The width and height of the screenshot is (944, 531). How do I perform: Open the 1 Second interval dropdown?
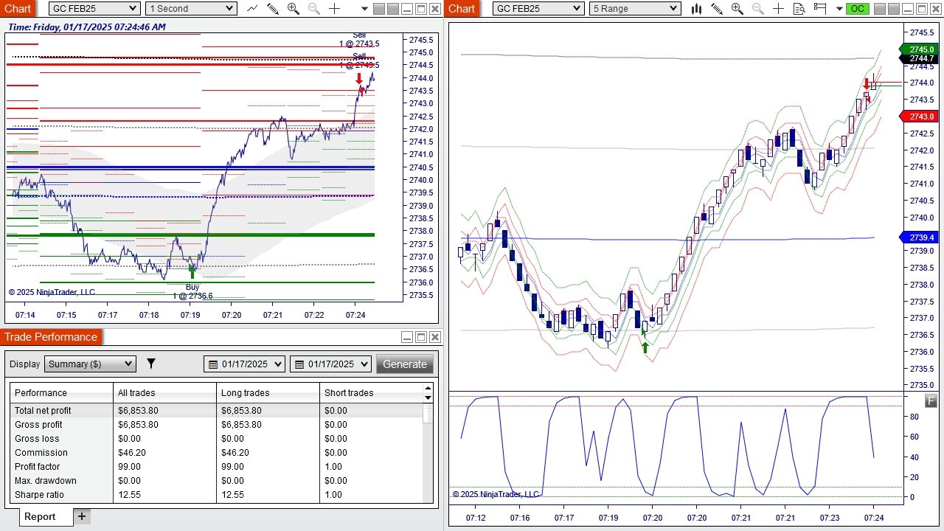click(191, 9)
